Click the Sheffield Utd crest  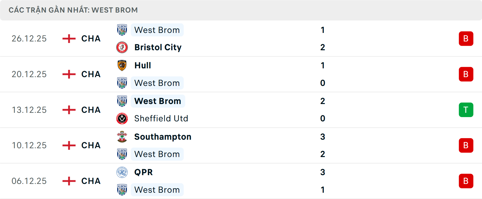pyautogui.click(x=122, y=118)
